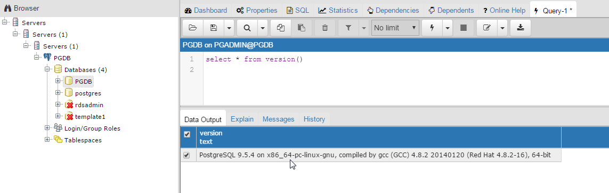The height and width of the screenshot is (193, 609).
Task: Collapse the PGDB server node
Action: [x=37, y=57]
